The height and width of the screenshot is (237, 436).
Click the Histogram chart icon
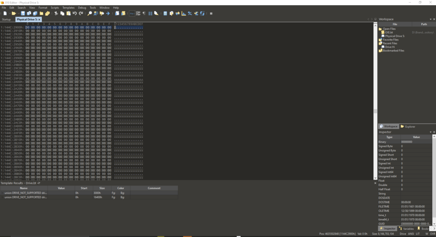184,14
